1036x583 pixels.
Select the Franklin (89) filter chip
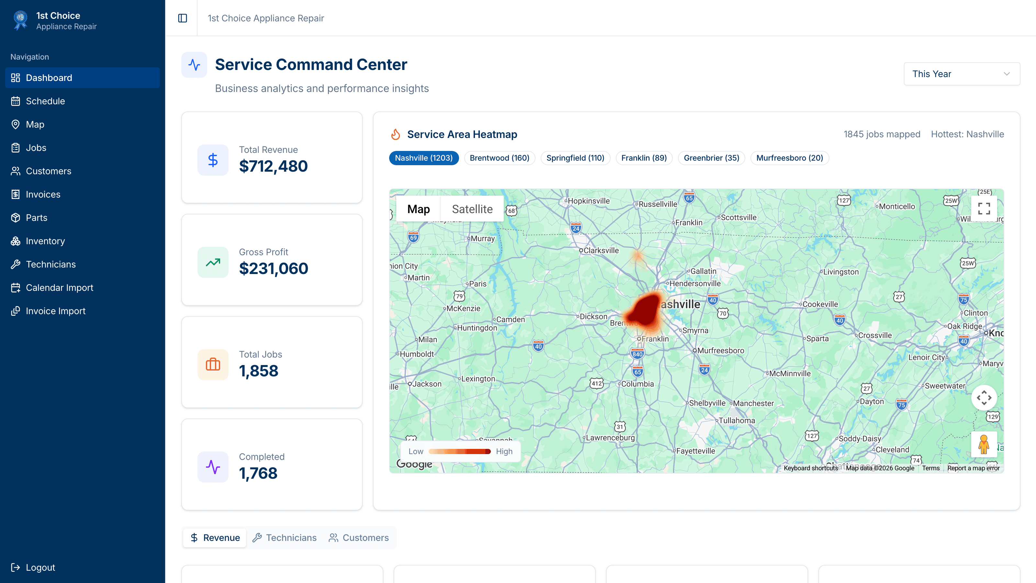644,158
